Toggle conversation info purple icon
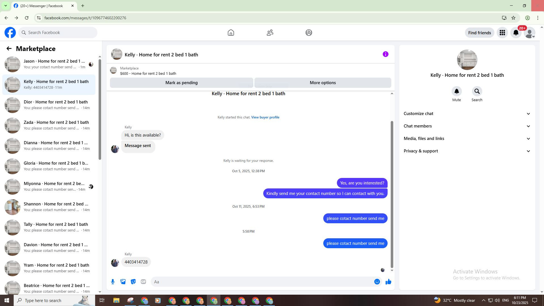544x306 pixels. click(385, 54)
